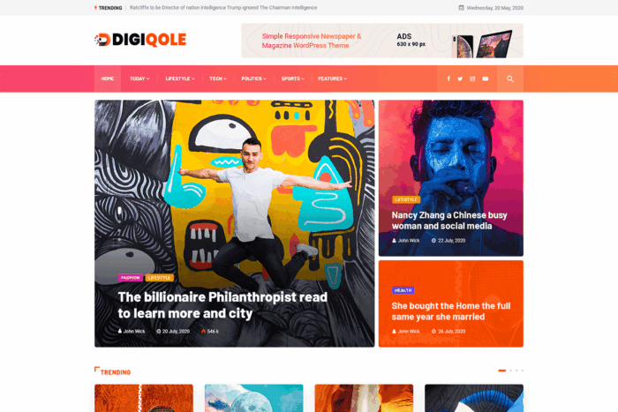Expand the Today menu dropdown
The image size is (618, 412).
(x=139, y=79)
